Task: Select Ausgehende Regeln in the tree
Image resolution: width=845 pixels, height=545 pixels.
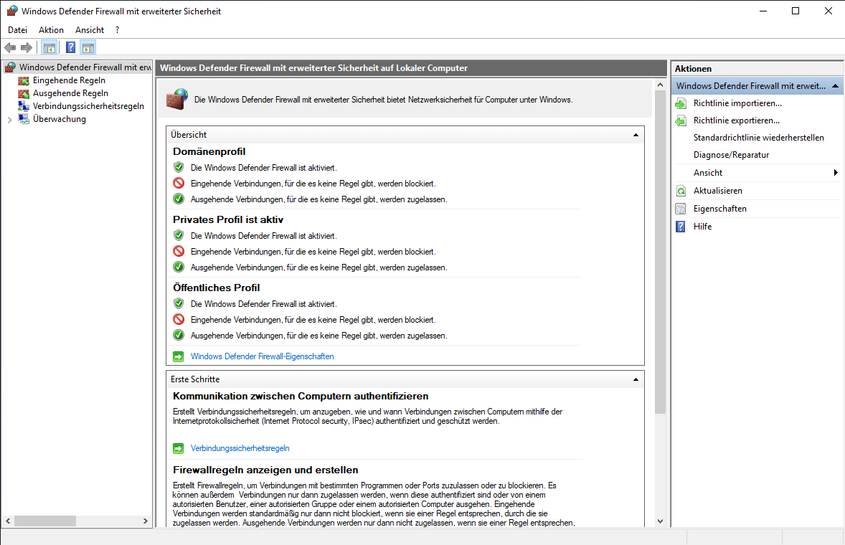Action: 70,93
